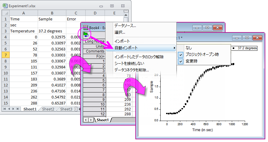Image resolution: width=268 pixels, height=142 pixels.
Task: Click the sec cell in Excel
Action: tap(24, 25)
